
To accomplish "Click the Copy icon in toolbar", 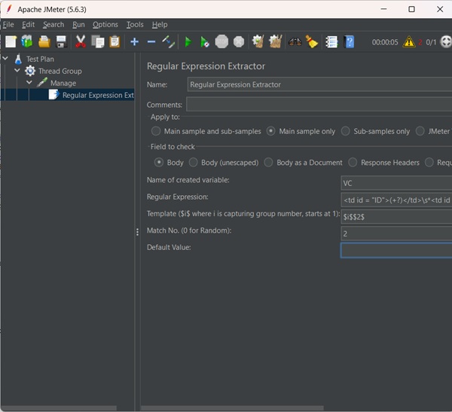I will click(x=98, y=42).
